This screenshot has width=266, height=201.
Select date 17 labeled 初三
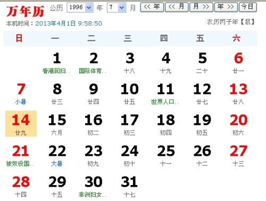(130, 125)
